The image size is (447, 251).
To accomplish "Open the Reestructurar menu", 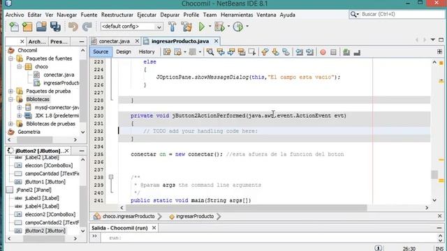I will tap(117, 15).
